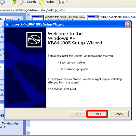Collapse the Folder Tasks panel chevron
Screen dimensions: 136x136
[19, 19]
